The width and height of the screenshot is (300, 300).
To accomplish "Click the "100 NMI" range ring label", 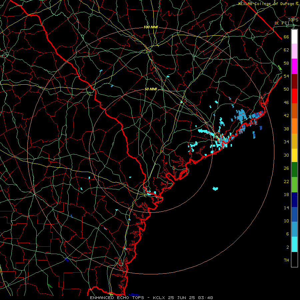I will click(151, 27).
